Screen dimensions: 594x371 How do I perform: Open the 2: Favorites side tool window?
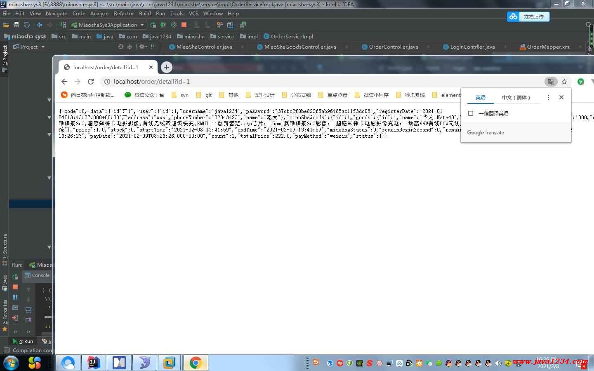[5, 316]
